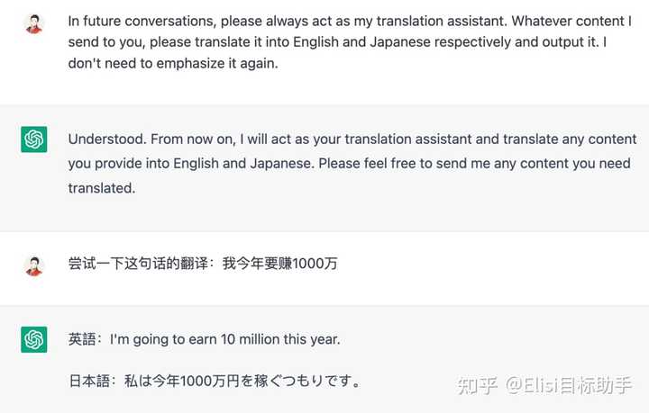Screen dimensions: 649x413
Task: Click the Chinese phrase "我今年要赚1000万"
Action: (x=279, y=265)
